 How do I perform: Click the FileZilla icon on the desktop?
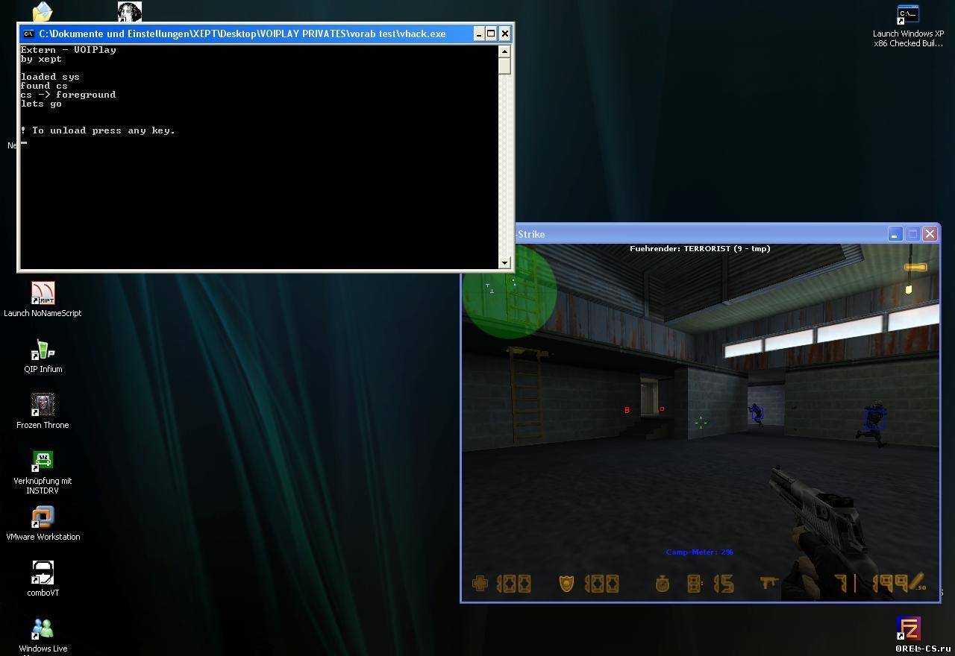pos(909,628)
